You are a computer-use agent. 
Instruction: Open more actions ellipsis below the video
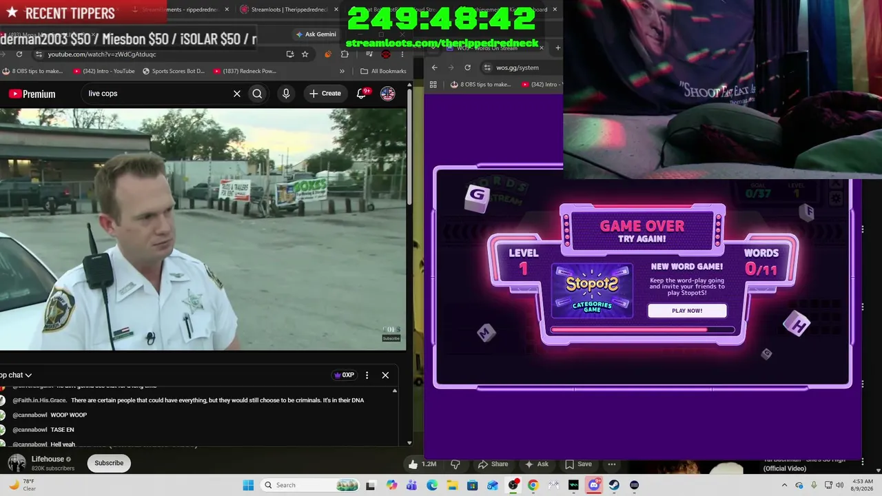[612, 464]
